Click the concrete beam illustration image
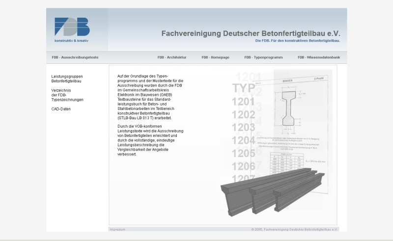The width and height of the screenshot is (393, 241). click(x=273, y=192)
